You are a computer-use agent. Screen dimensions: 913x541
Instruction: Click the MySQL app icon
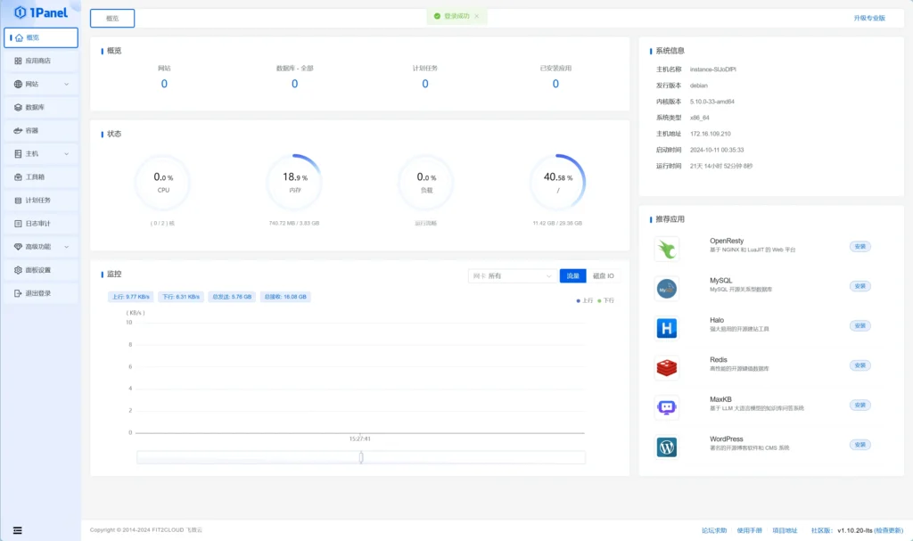[x=667, y=288]
